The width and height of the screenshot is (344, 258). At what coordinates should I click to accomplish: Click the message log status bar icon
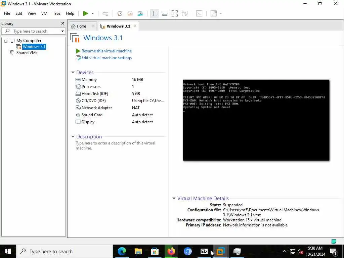click(334, 241)
